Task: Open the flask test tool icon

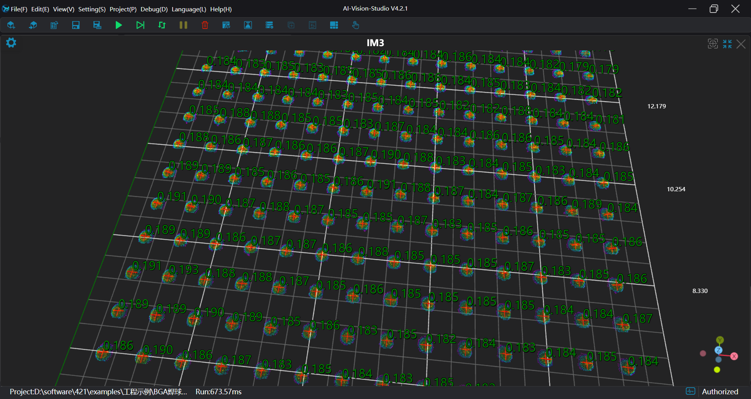Action: point(248,25)
